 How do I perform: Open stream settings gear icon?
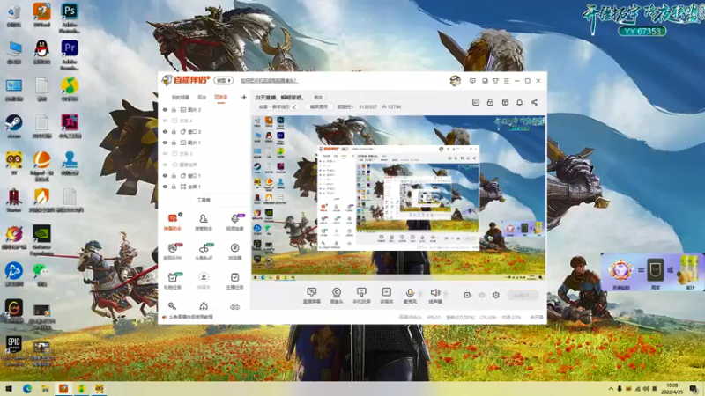tap(496, 295)
